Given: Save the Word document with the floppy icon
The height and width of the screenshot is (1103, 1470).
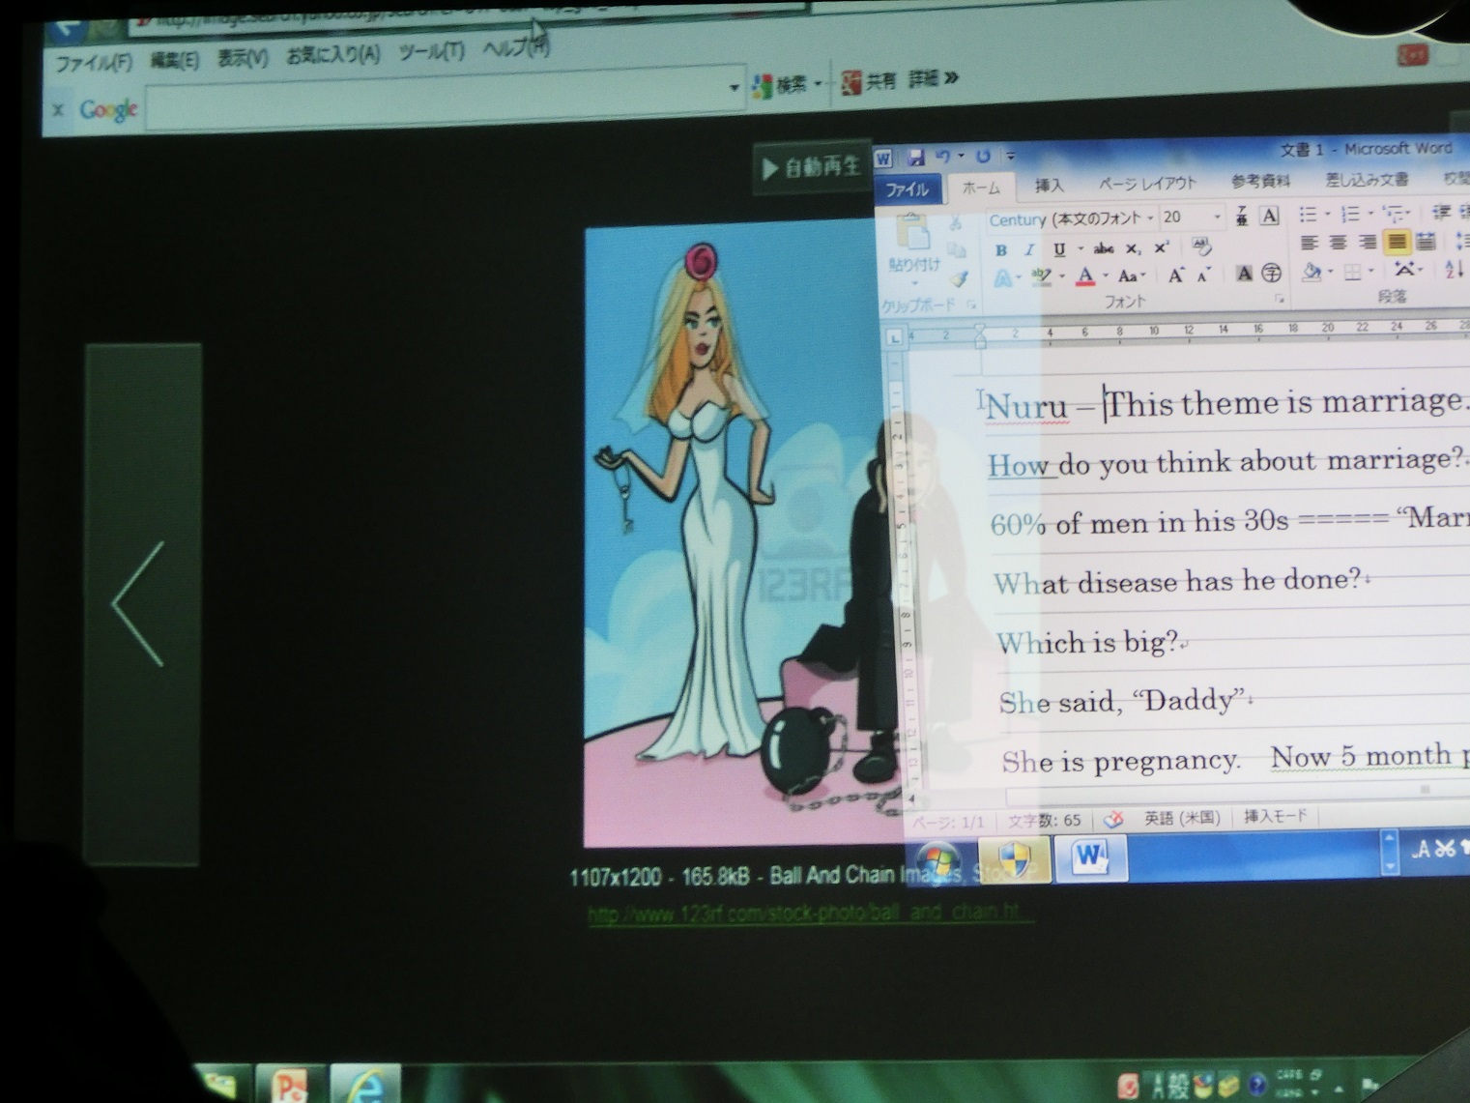Looking at the screenshot, I should pyautogui.click(x=915, y=157).
